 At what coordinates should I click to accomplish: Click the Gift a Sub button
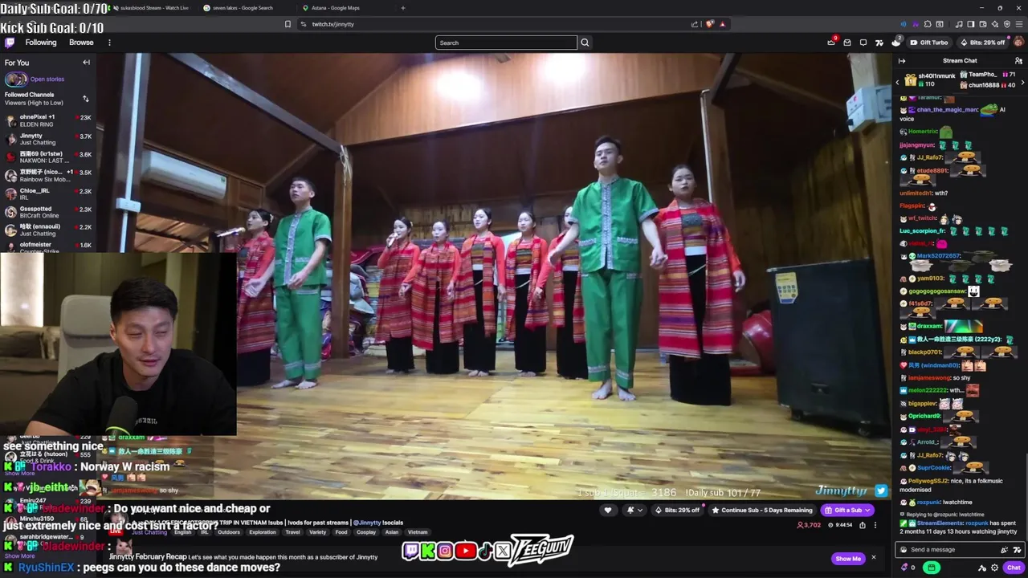tap(848, 510)
